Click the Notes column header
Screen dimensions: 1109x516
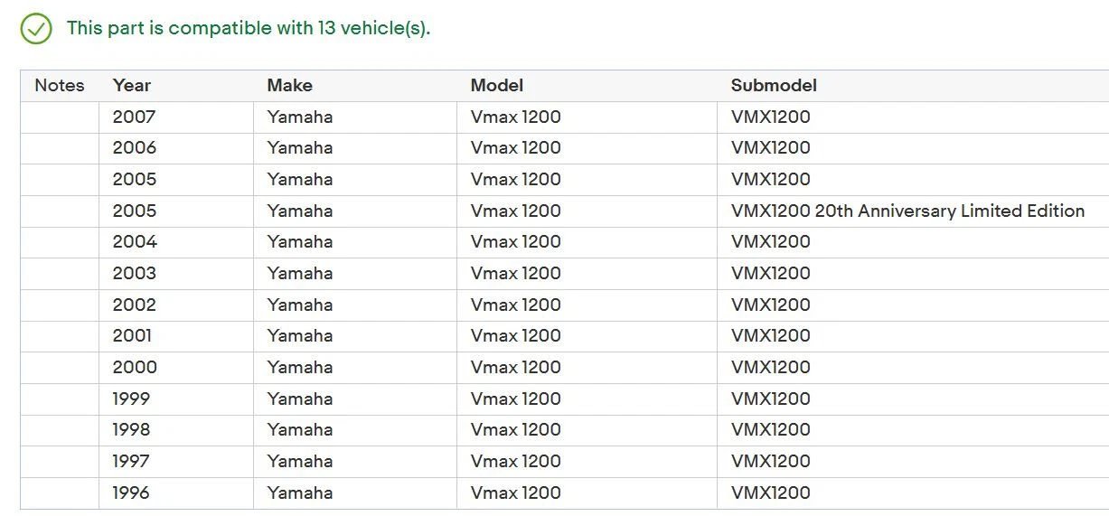click(x=60, y=86)
